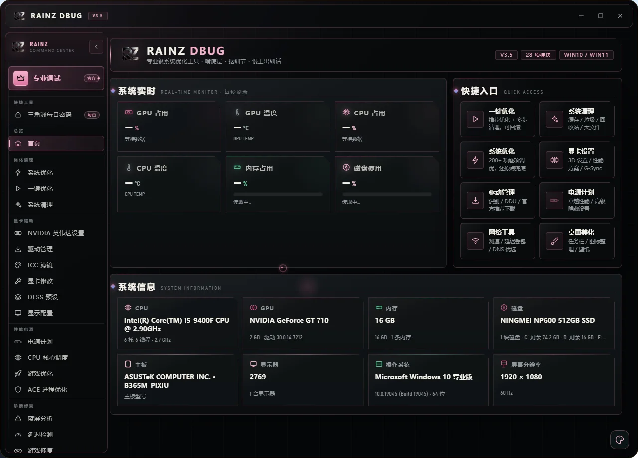
Task: Click the gauge icon beside 延迟检测
Action: pos(18,434)
